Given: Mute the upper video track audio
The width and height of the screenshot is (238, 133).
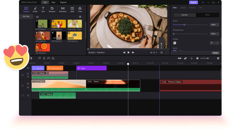Looking at the screenshot, I should coord(28,77).
